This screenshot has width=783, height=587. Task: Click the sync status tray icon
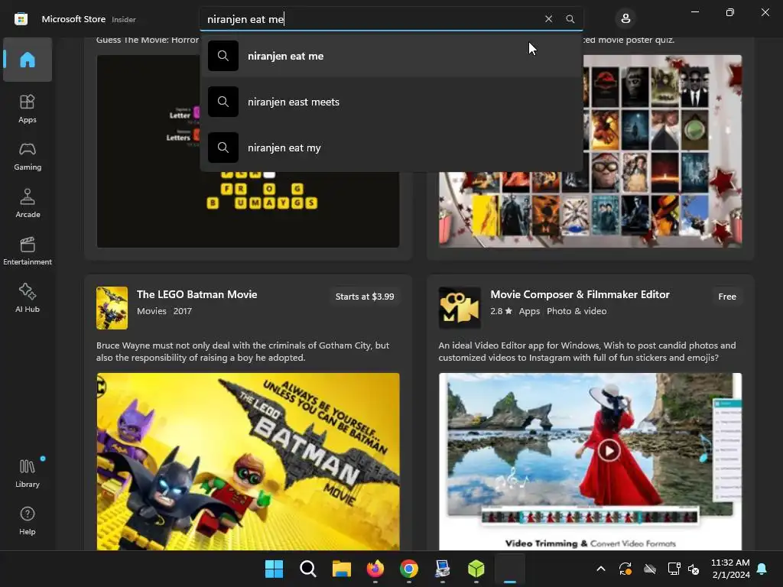click(x=625, y=569)
